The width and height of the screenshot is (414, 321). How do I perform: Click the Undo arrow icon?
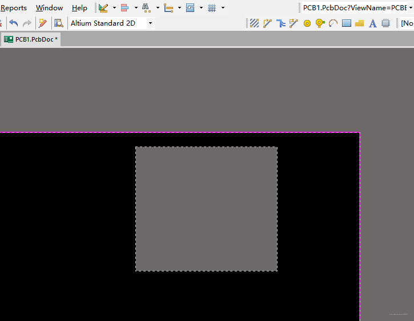click(14, 23)
